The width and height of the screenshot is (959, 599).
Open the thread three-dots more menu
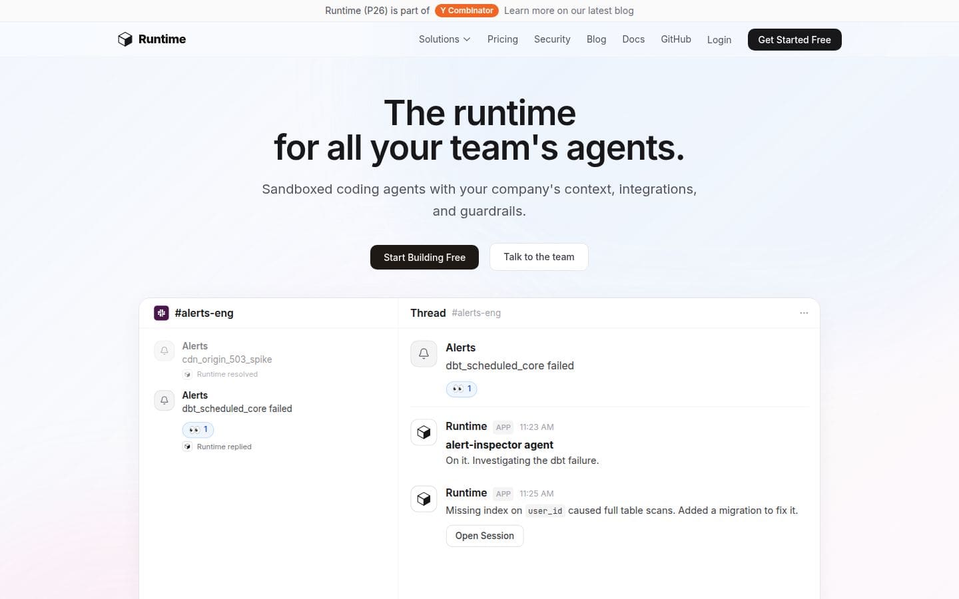tap(804, 313)
